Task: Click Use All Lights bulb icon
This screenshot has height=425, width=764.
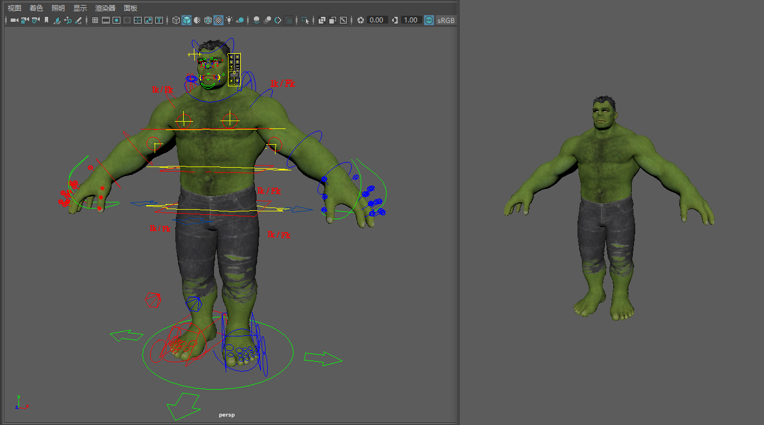Action: click(x=229, y=20)
